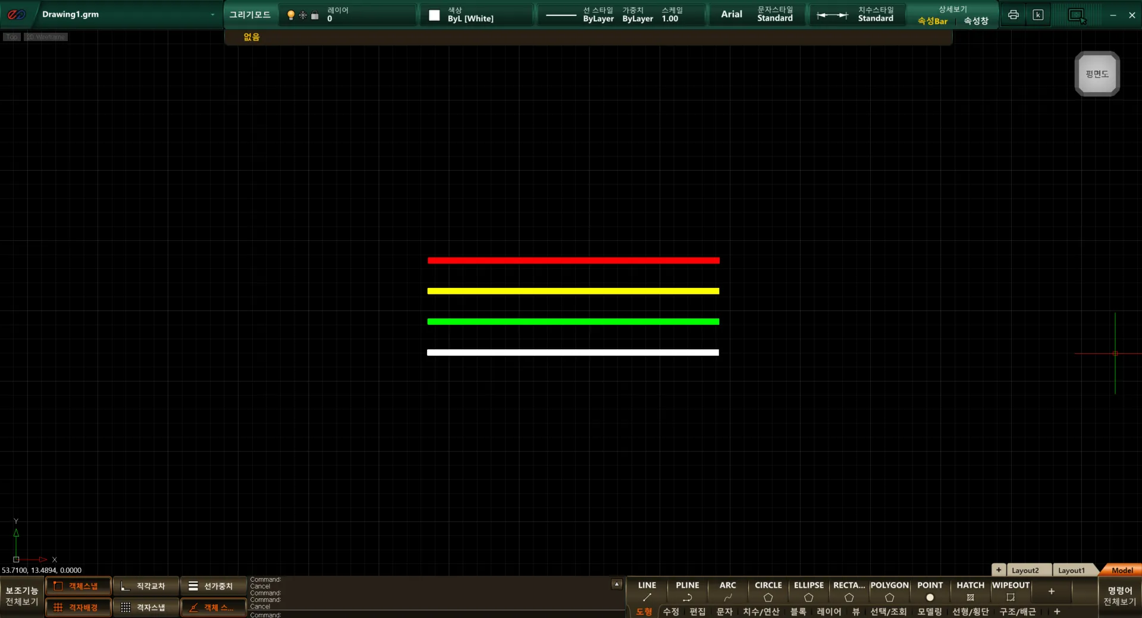Select the POINT tool

point(930,591)
